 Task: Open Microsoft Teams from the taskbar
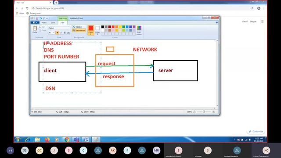click(76, 140)
